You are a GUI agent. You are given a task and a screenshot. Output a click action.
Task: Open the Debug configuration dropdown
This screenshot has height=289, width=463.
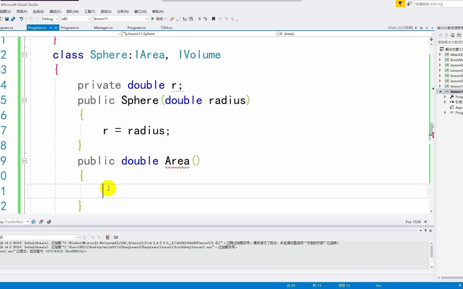coord(50,19)
